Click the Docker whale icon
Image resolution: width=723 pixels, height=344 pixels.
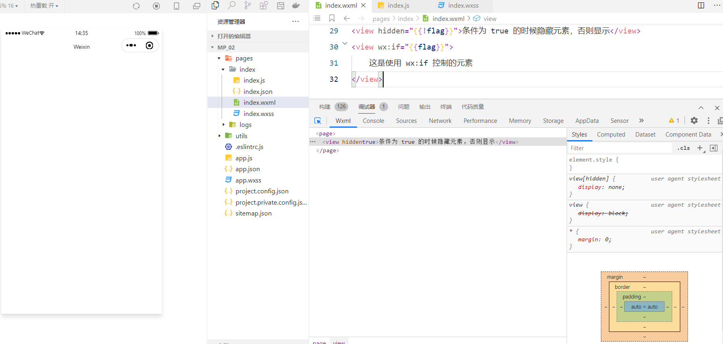[x=296, y=5]
